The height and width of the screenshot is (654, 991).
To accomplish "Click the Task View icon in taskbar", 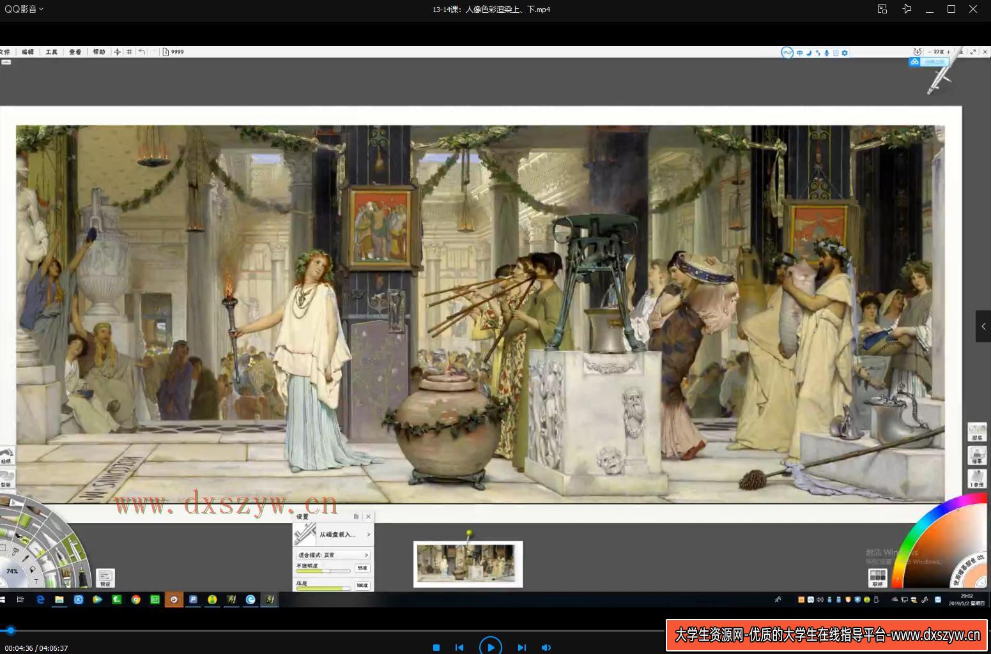I will pyautogui.click(x=20, y=600).
